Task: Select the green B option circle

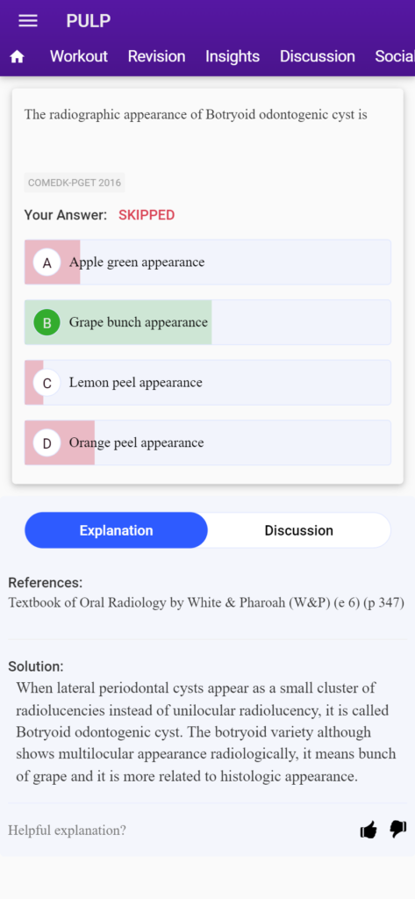Action: 47,323
